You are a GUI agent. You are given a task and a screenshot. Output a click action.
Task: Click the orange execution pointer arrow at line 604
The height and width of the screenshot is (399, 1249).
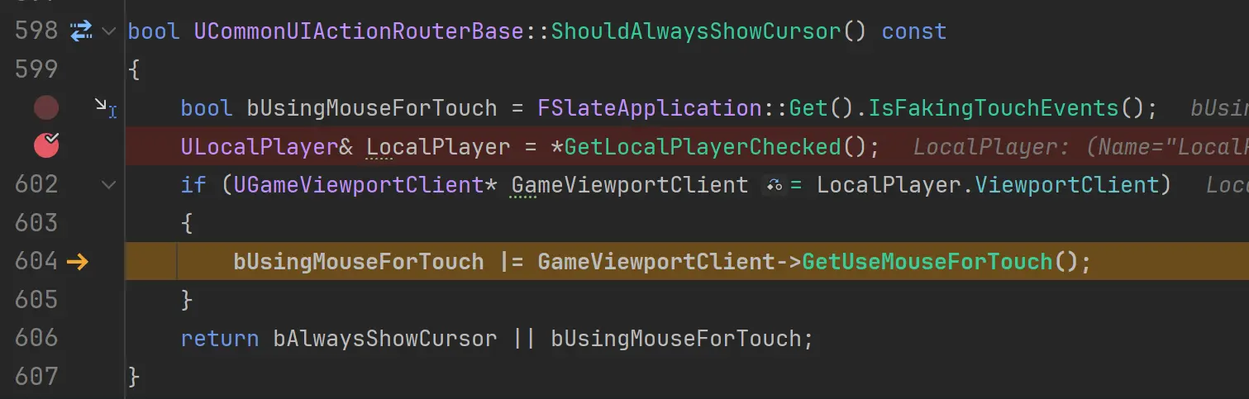77,262
